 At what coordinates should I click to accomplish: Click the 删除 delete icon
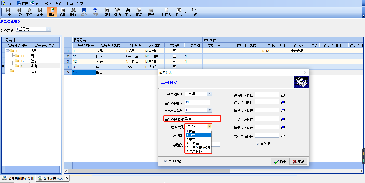pyautogui.click(x=73, y=12)
